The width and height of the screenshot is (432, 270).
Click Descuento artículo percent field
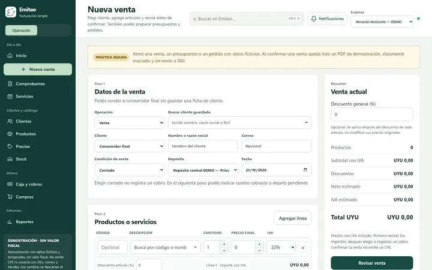click(x=149, y=265)
